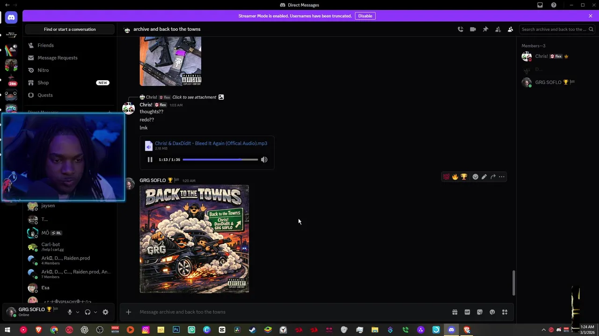Open the Bleed It Again mp3 file link
The height and width of the screenshot is (336, 599).
[211, 143]
